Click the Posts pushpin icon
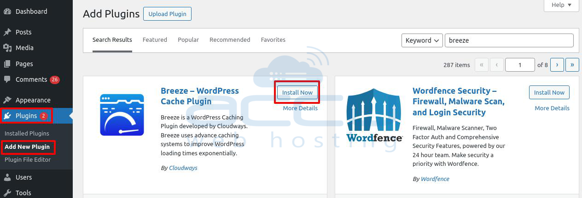582x198 pixels. click(x=7, y=32)
